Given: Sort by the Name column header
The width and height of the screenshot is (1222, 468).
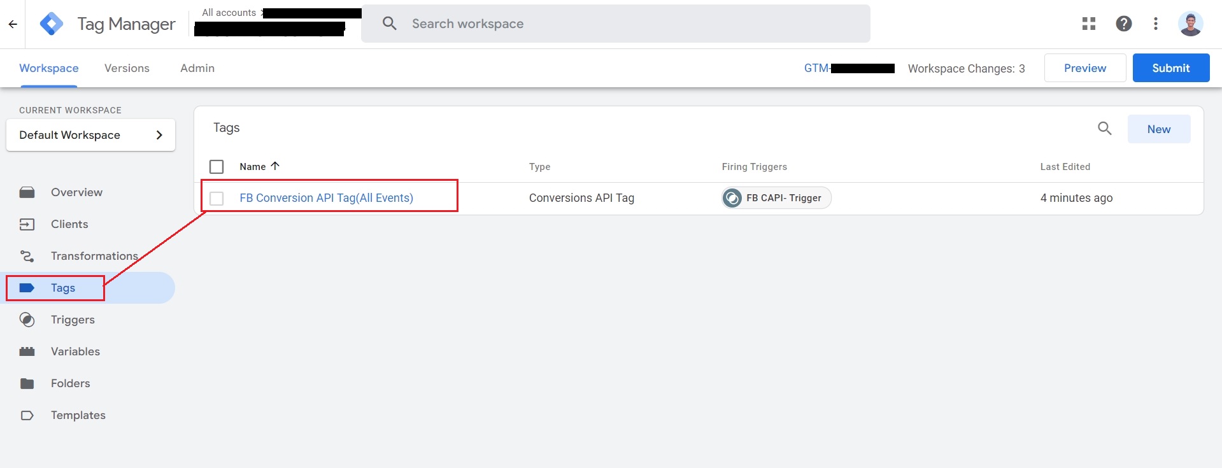Looking at the screenshot, I should (252, 167).
